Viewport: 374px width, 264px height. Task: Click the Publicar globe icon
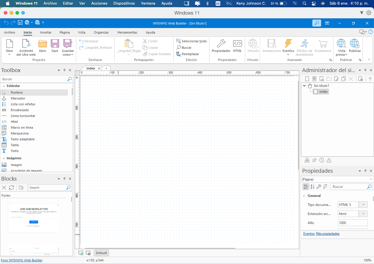pyautogui.click(x=355, y=43)
